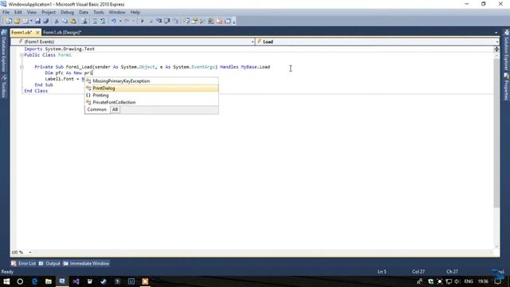The height and width of the screenshot is (287, 510).
Task: Open the Windows Start menu
Action: (6, 281)
